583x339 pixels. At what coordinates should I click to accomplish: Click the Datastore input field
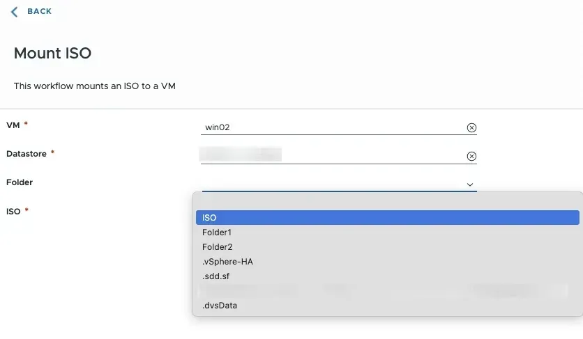click(332, 155)
